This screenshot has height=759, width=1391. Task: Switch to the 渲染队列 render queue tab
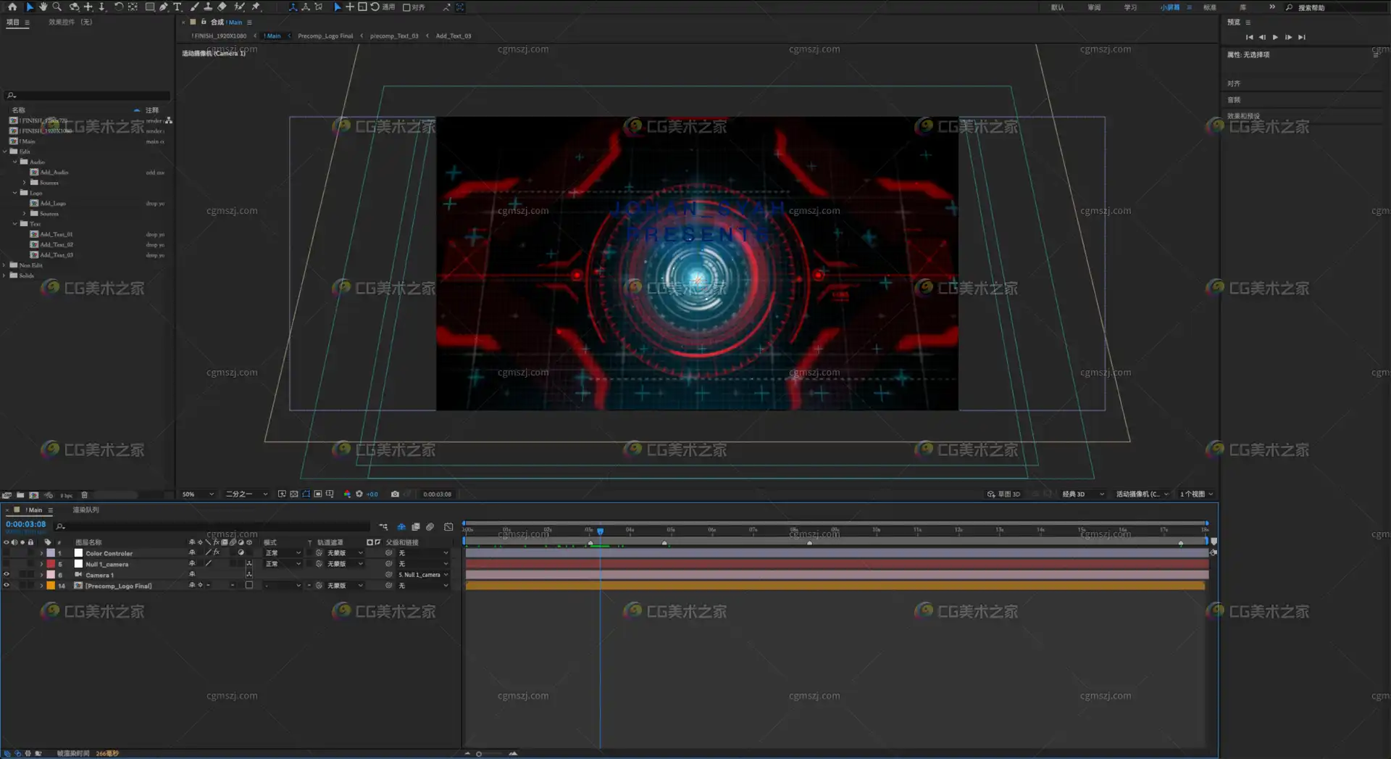pyautogui.click(x=85, y=510)
